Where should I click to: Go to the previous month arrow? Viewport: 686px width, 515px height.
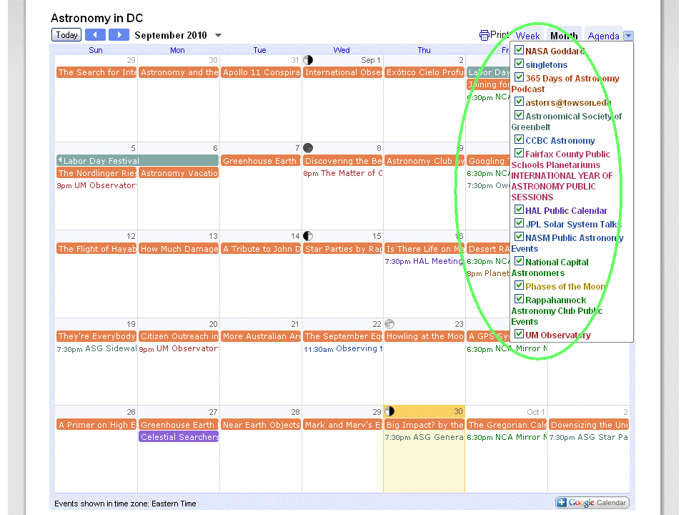95,34
